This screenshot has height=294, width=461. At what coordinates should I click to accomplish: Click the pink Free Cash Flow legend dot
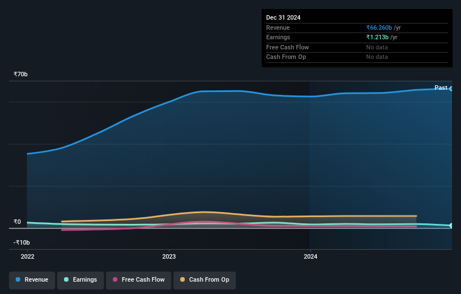coord(115,279)
